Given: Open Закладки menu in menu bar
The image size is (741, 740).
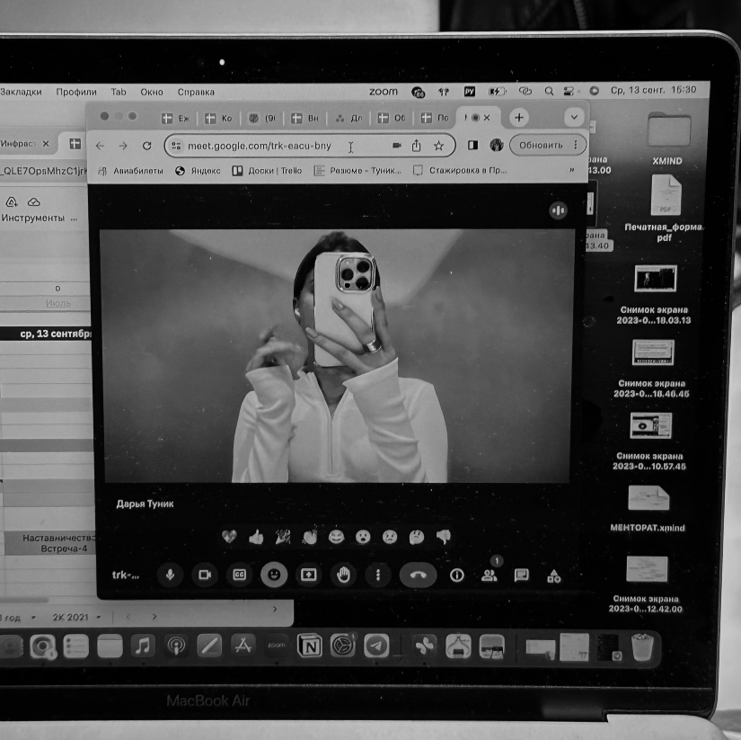Looking at the screenshot, I should [x=21, y=92].
